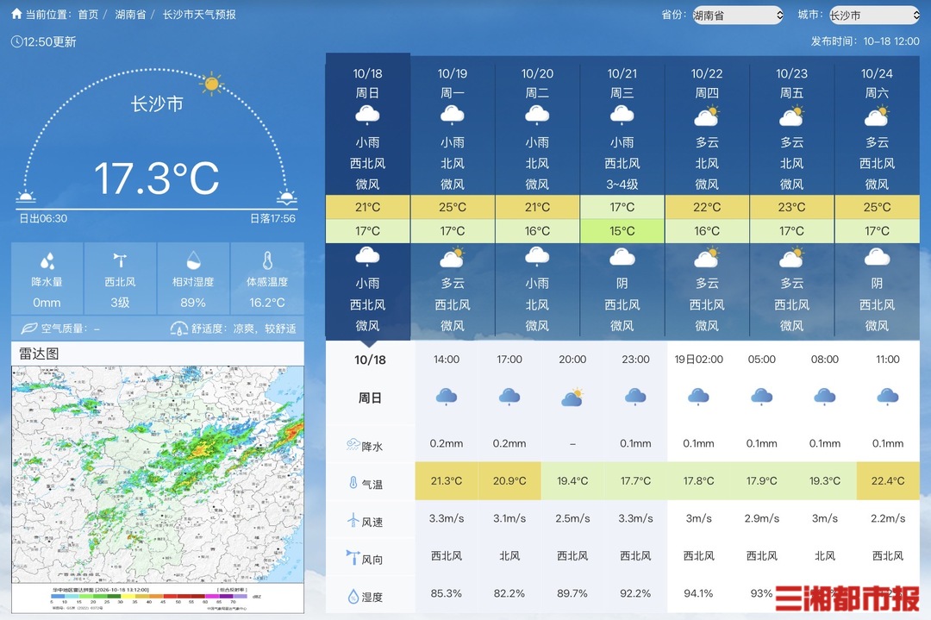Click the sunrise icon above 日出06:30
The height and width of the screenshot is (620, 931).
(x=26, y=196)
